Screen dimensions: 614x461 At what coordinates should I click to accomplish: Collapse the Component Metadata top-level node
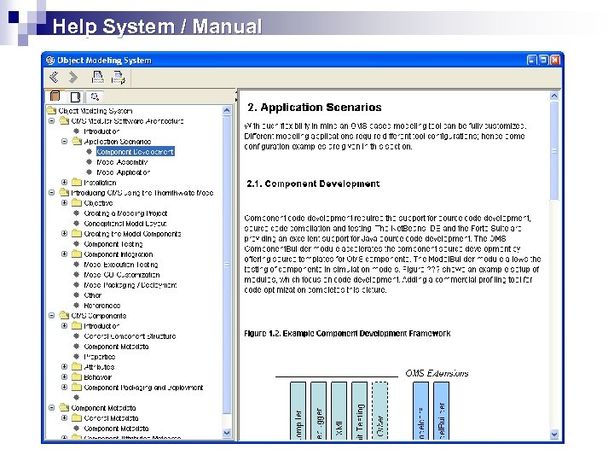click(52, 408)
